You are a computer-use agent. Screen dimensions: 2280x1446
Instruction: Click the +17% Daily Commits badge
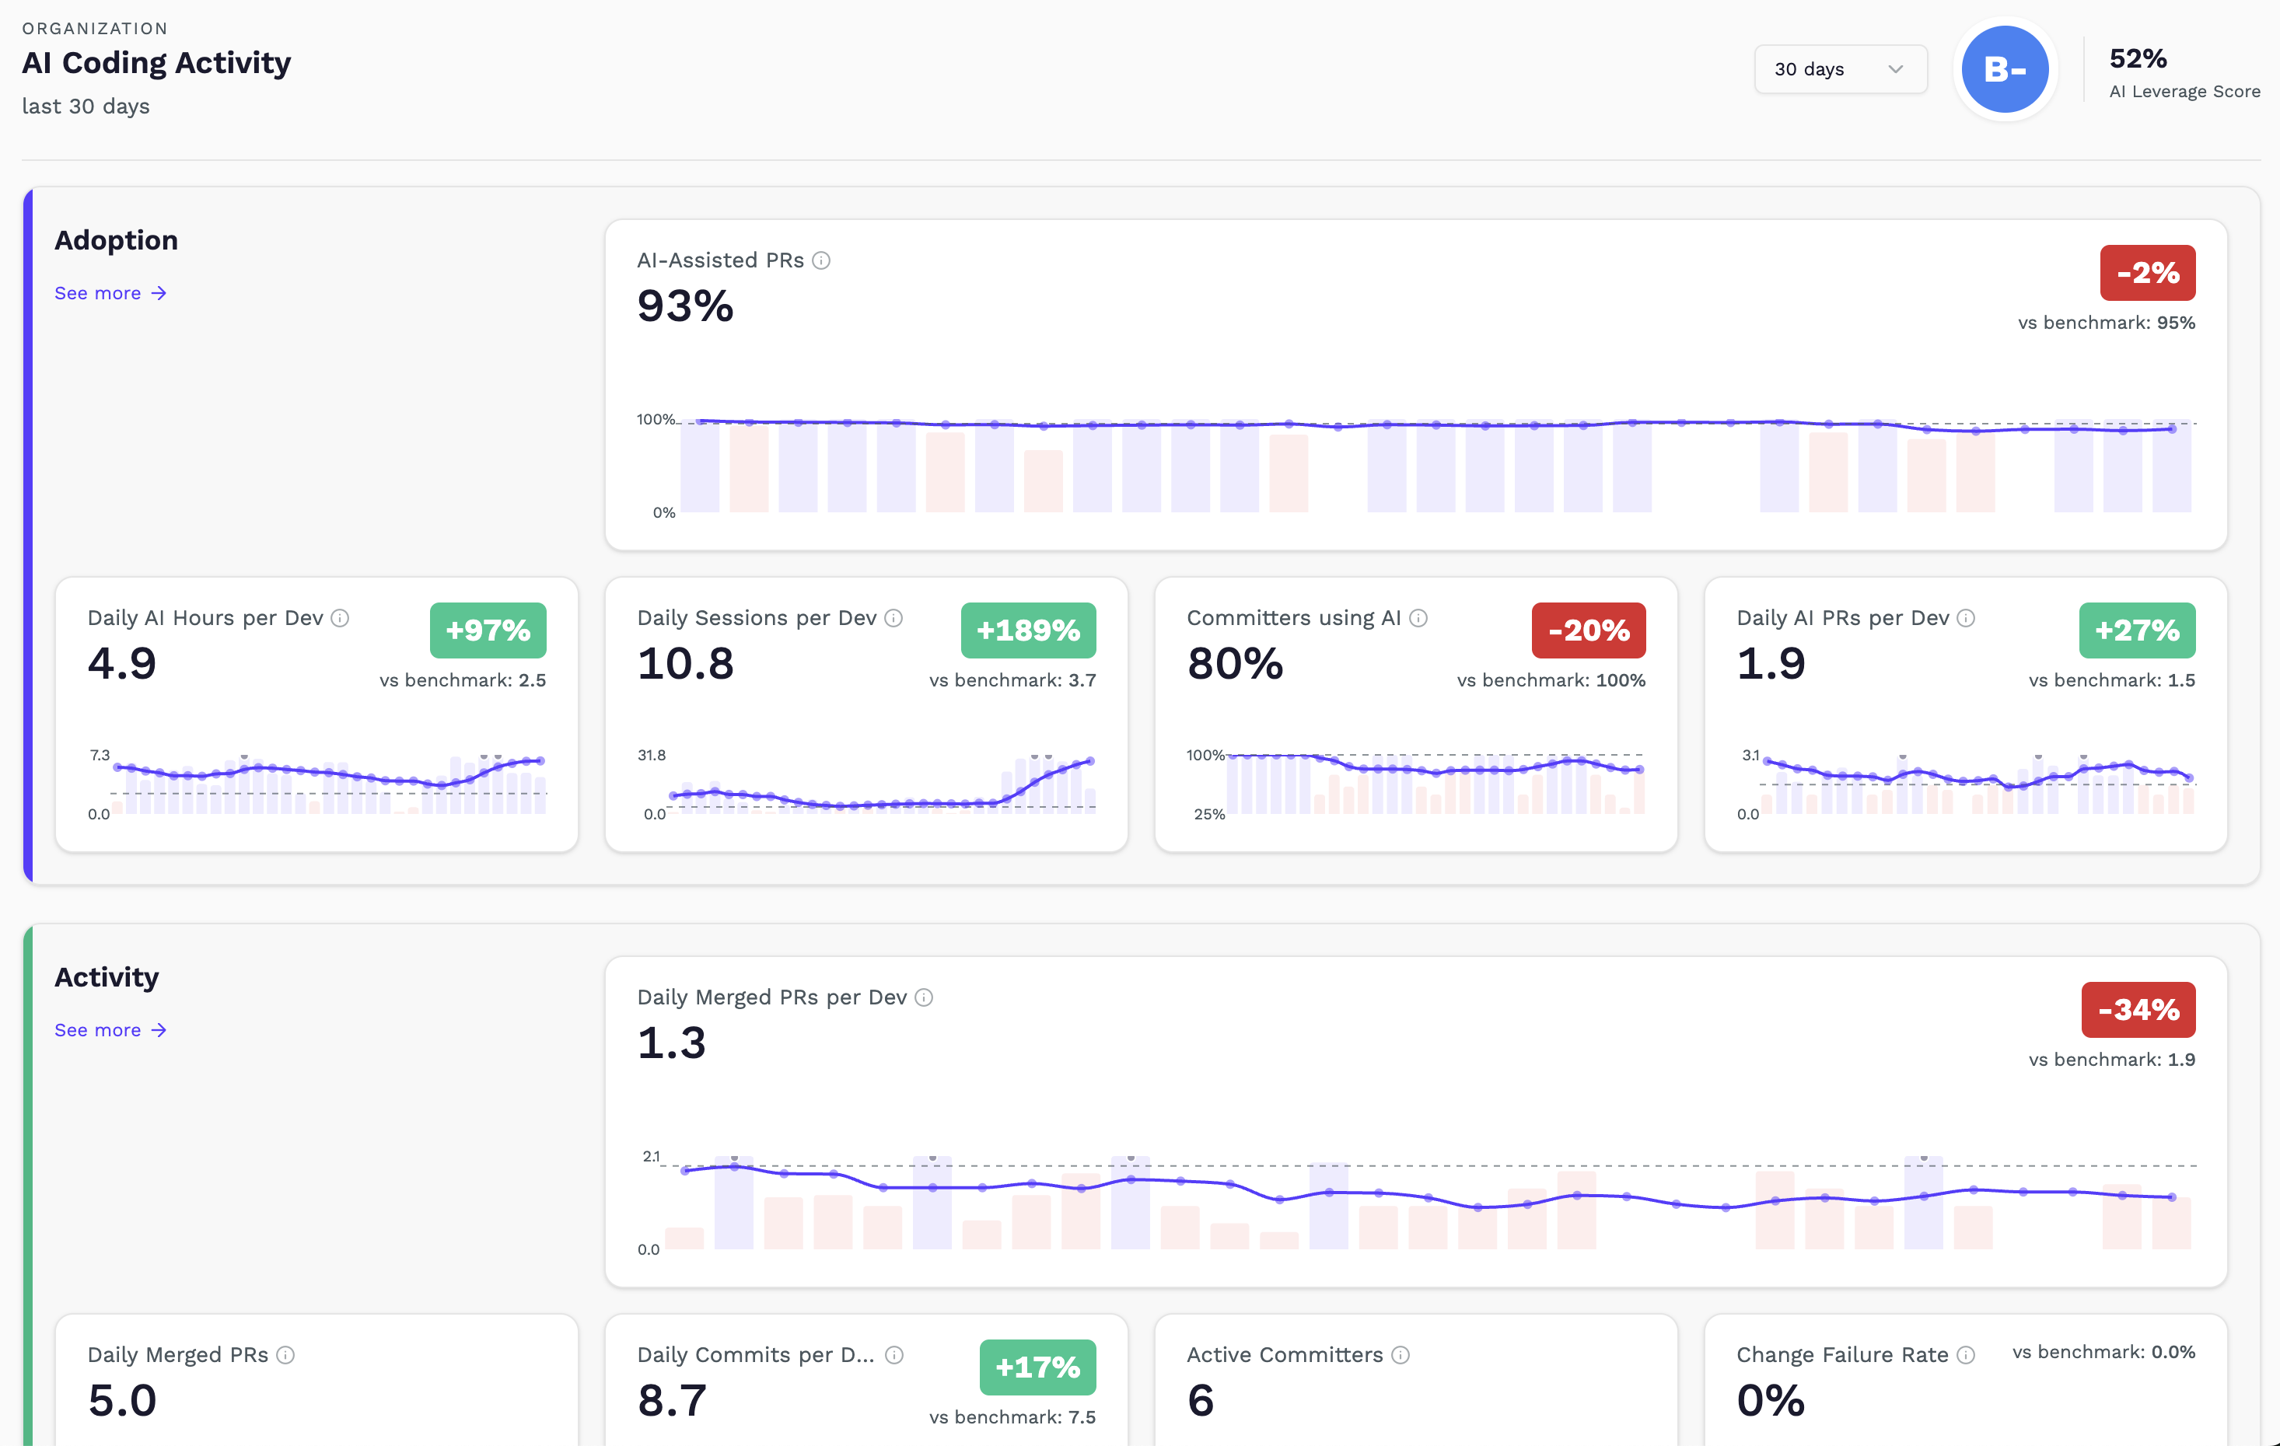coord(1037,1367)
